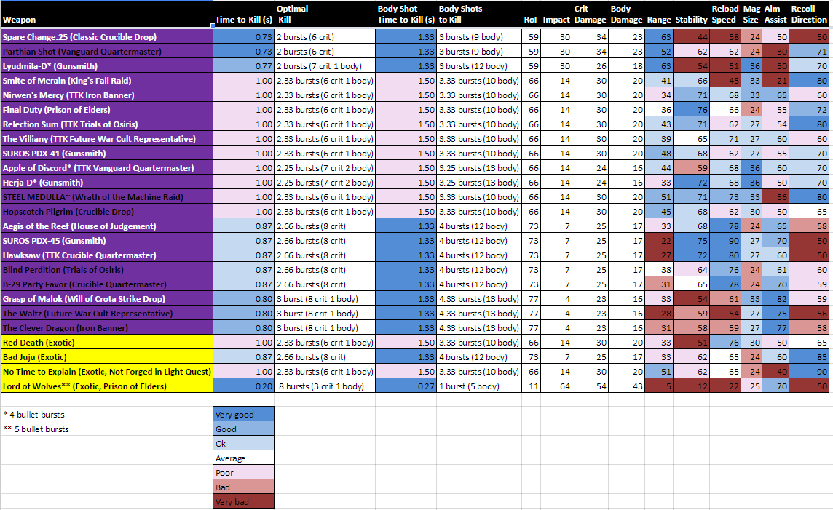Viewport: 833px width, 510px height.
Task: Click B-29 Party Favor weapon cell
Action: point(107,284)
